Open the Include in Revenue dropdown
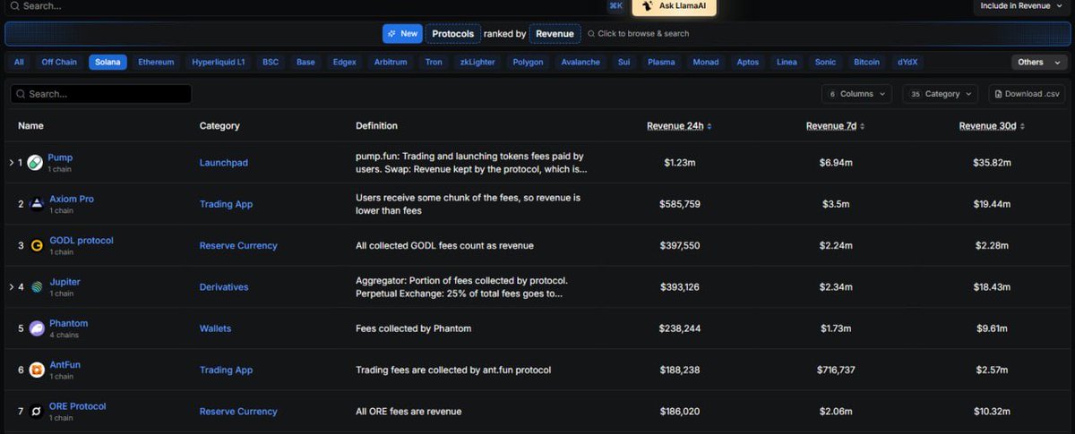Image resolution: width=1075 pixels, height=434 pixels. [1021, 6]
